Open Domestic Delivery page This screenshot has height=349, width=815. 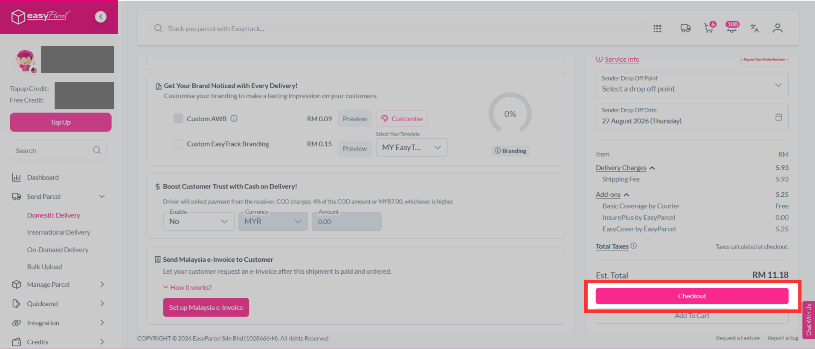point(54,215)
